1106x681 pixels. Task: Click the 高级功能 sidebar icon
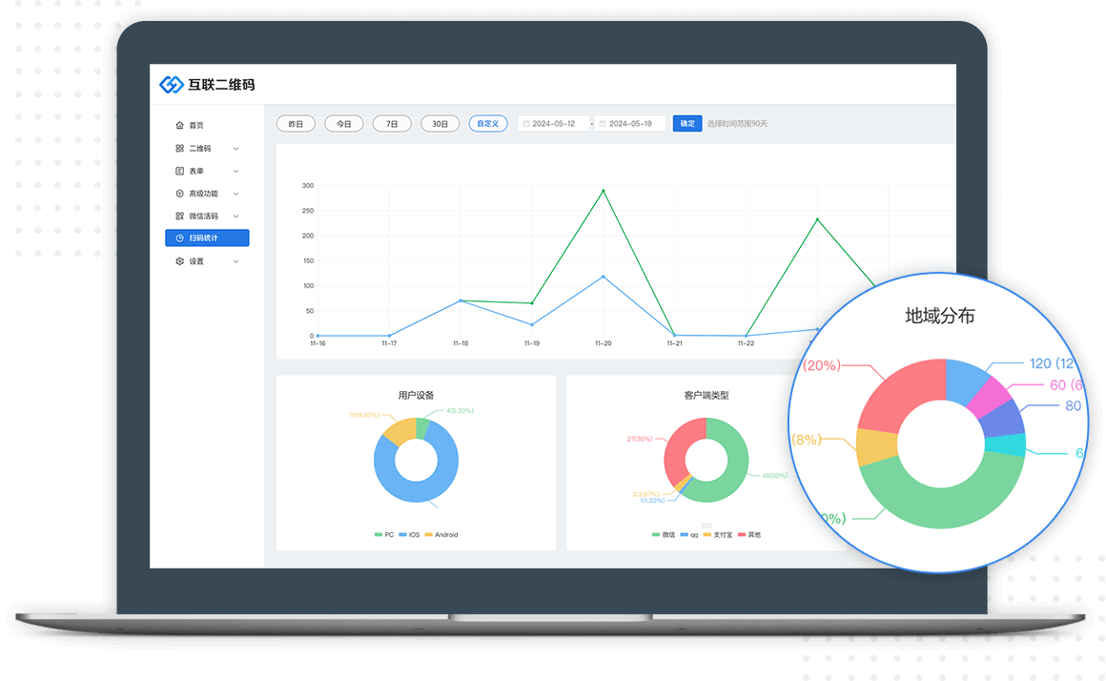(x=179, y=194)
